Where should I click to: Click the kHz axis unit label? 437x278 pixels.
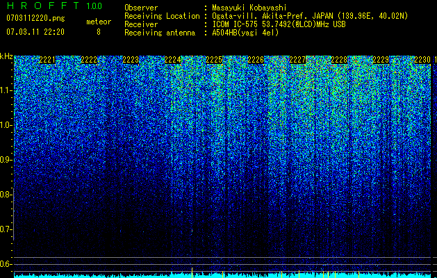6,56
